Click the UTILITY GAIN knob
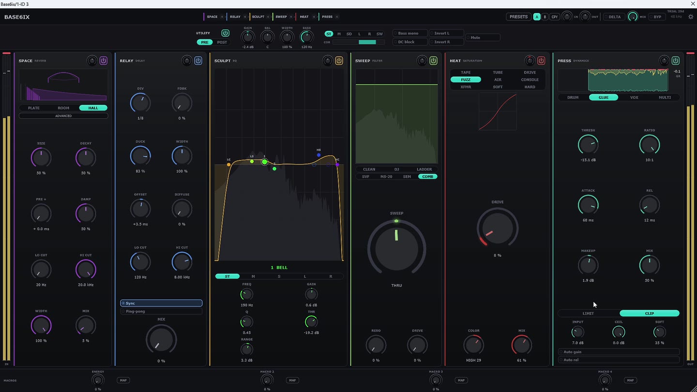Screen dimensions: 697x392 248,37
